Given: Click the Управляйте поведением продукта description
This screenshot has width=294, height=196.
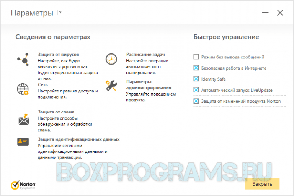Looking at the screenshot, I should (x=151, y=97).
